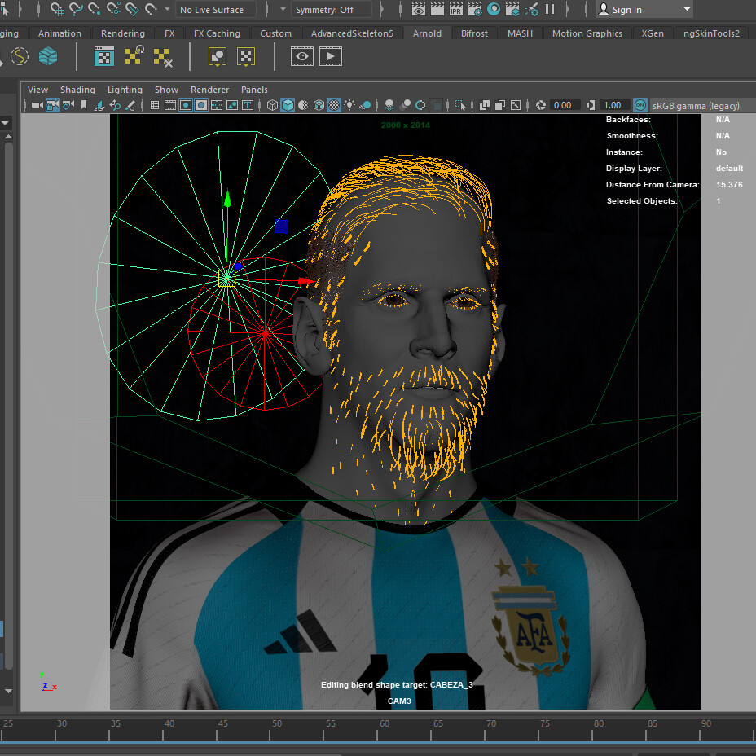Toggle Textured display checker sphere
The height and width of the screenshot is (756, 756).
pos(334,105)
